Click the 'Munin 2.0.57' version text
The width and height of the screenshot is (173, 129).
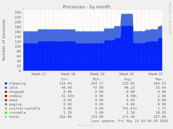(86, 125)
